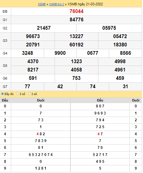143x173 pixels.
Task: Click G3 number 13227
Action: click(76, 36)
